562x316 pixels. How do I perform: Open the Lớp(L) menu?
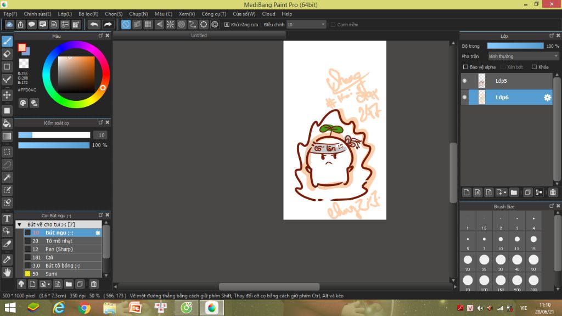(65, 14)
